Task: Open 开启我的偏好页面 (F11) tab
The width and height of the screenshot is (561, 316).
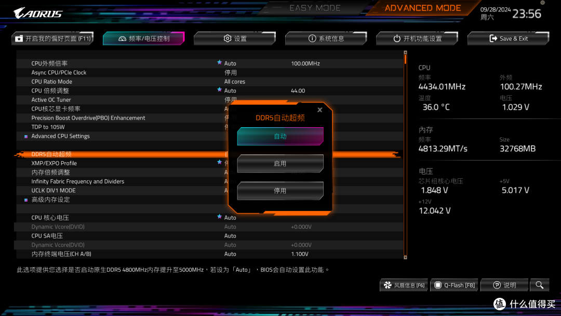Action: coord(52,38)
